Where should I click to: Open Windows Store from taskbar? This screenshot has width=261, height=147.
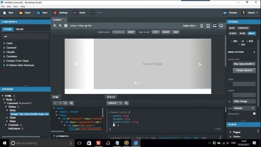tap(89, 143)
